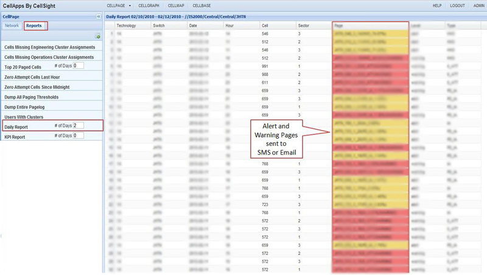Click the Page column header

pyautogui.click(x=339, y=26)
